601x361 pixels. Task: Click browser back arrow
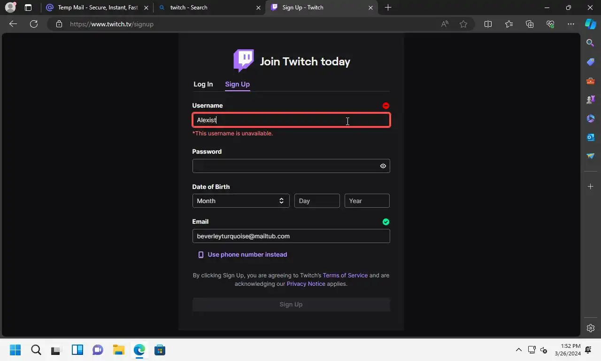pyautogui.click(x=13, y=24)
